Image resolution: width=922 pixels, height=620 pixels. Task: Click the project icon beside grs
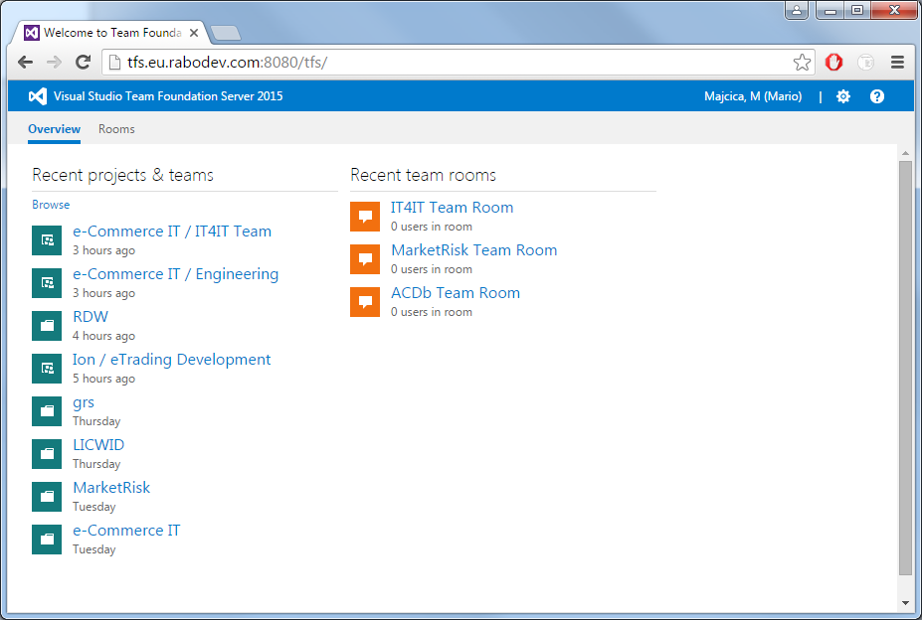click(x=47, y=411)
